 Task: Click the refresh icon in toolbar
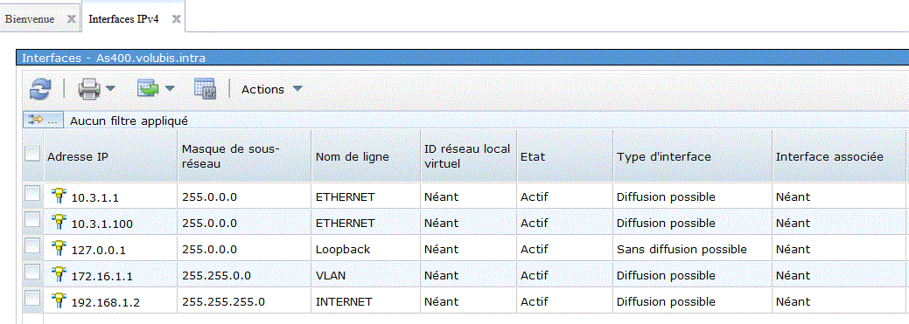point(40,89)
